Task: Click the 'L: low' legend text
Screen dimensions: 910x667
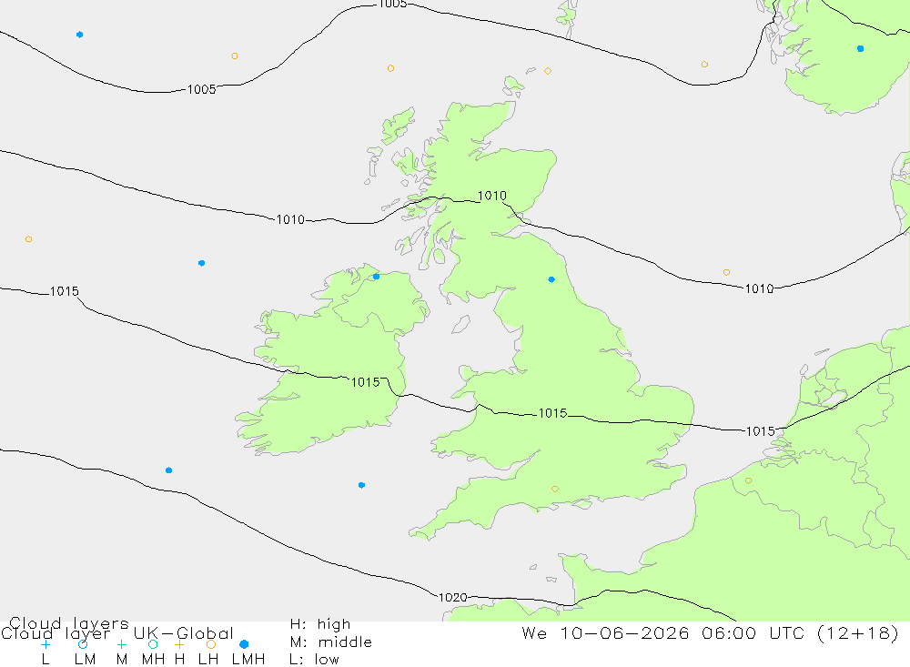Action: tap(314, 660)
